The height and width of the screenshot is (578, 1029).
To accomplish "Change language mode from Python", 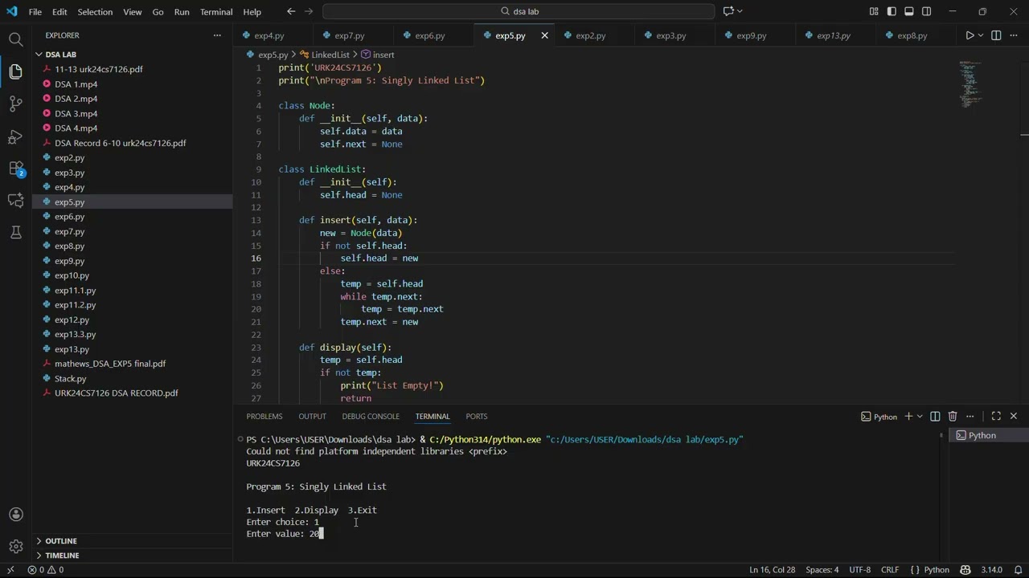I will tap(937, 570).
